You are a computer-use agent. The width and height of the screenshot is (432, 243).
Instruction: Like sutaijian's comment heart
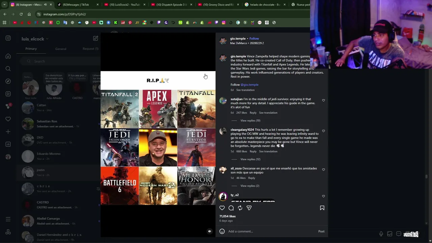point(323,100)
